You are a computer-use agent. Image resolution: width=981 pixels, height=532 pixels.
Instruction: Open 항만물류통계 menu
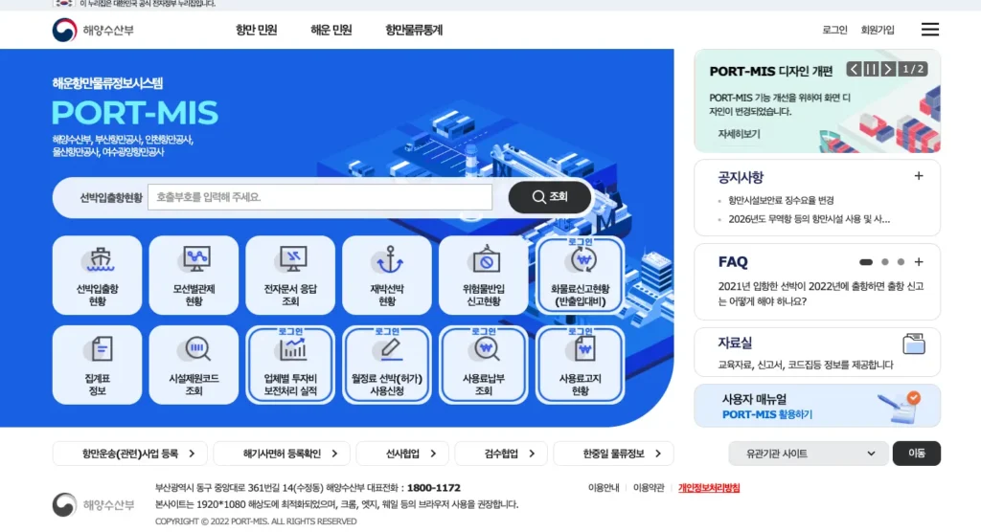[414, 30]
